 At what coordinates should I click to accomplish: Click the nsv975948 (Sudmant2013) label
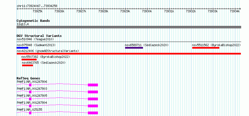pyautogui.click(x=36, y=45)
